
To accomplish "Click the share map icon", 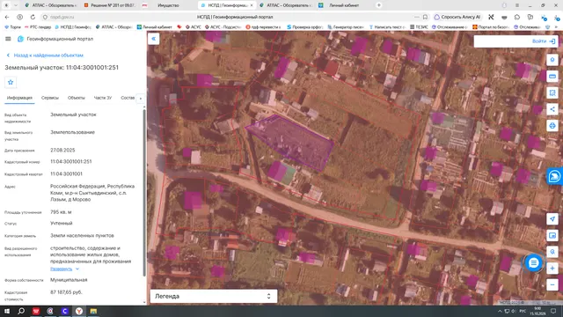I will [552, 109].
